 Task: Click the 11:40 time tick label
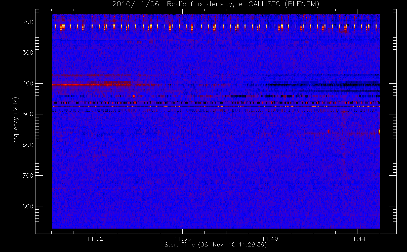click(x=270, y=239)
